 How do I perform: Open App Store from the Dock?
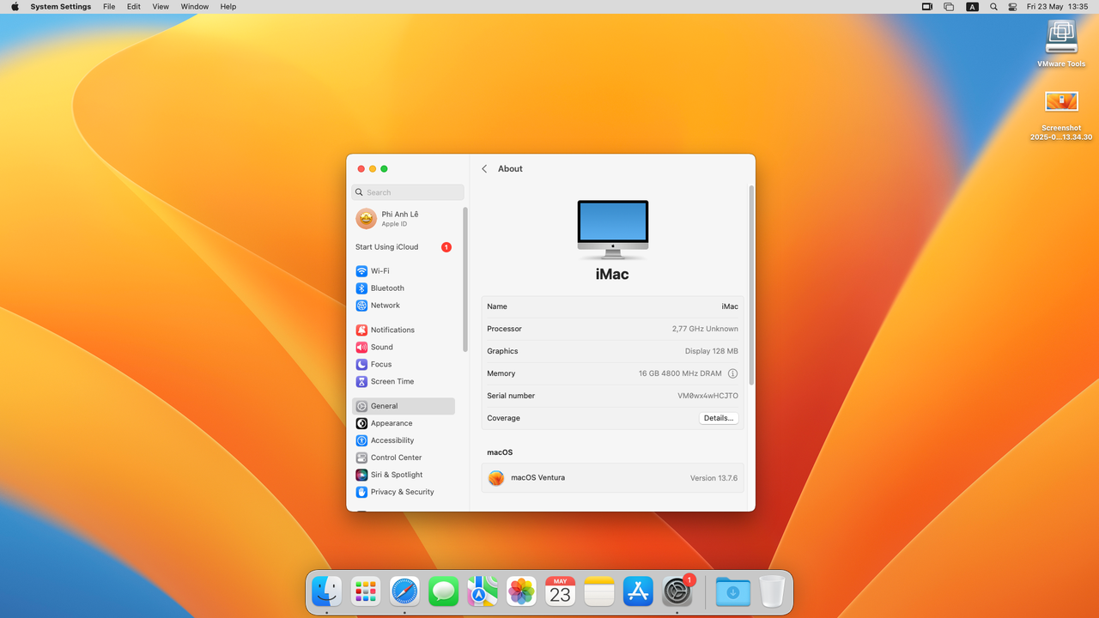638,591
